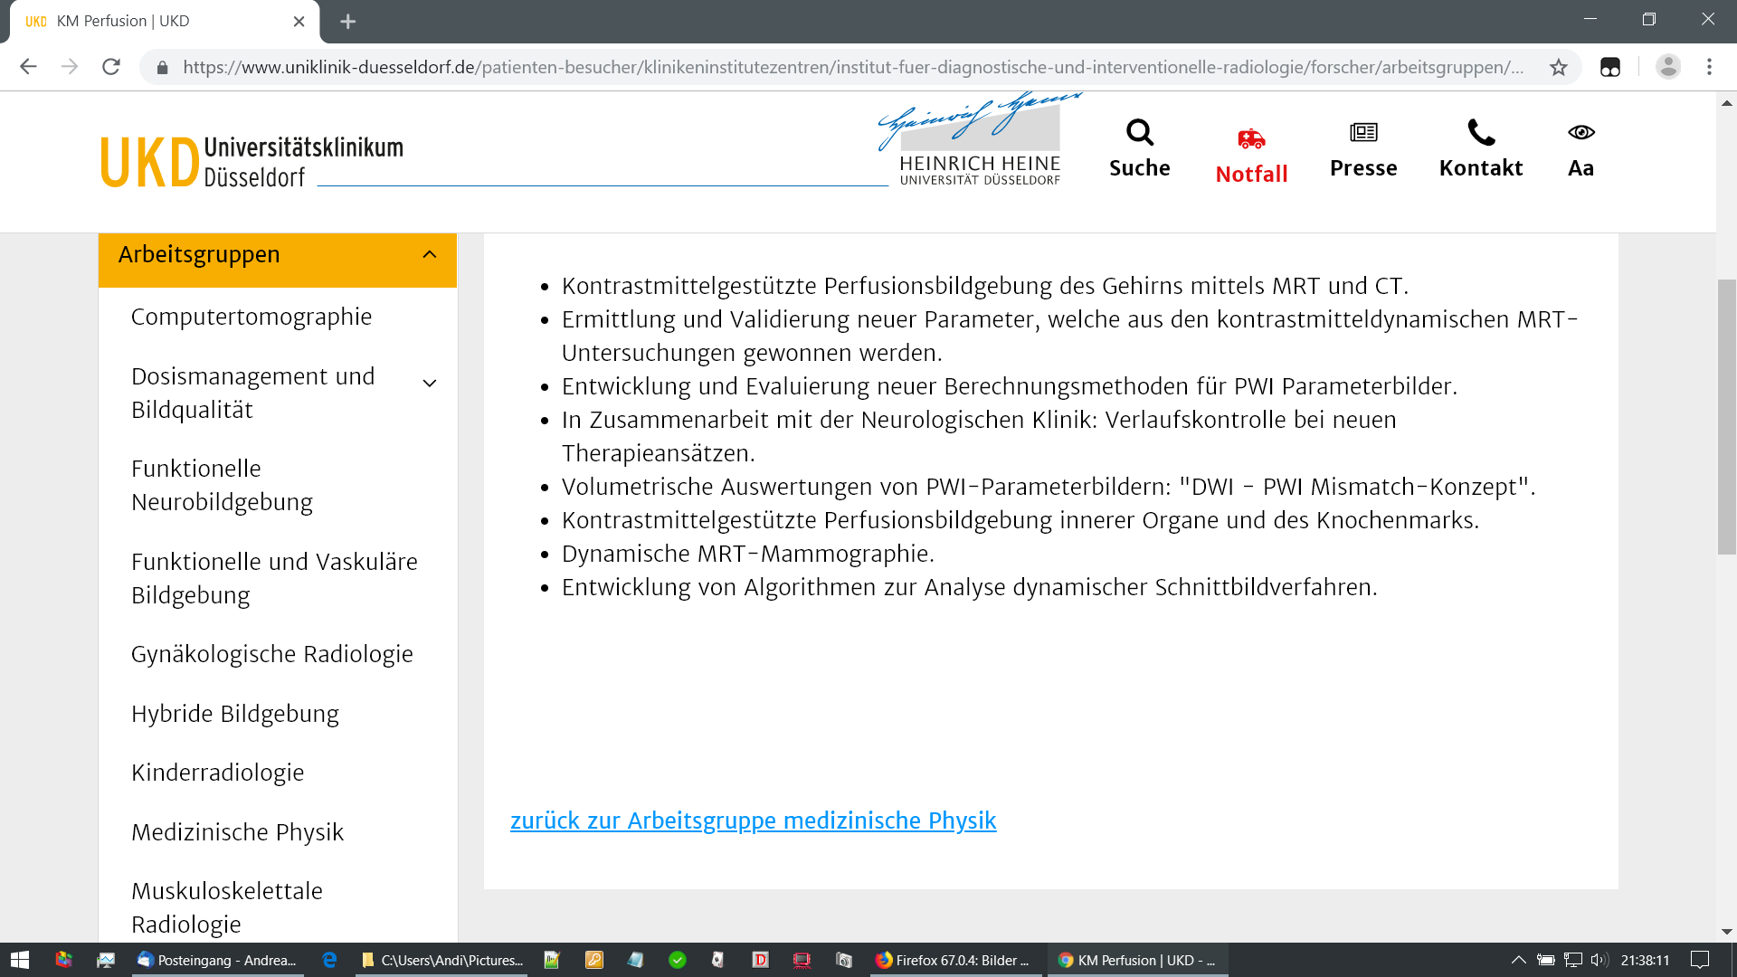Click the UKD Universitätsklinikum Düsseldorf logo
This screenshot has width=1737, height=977.
click(252, 161)
